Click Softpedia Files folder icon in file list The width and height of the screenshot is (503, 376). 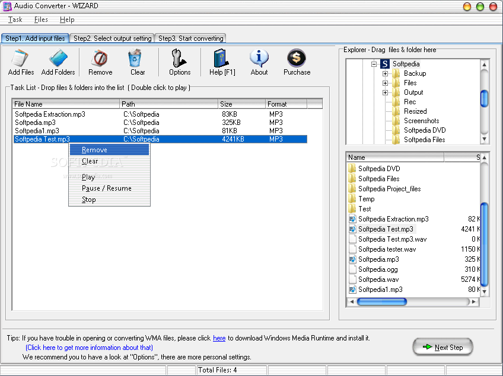(x=352, y=179)
